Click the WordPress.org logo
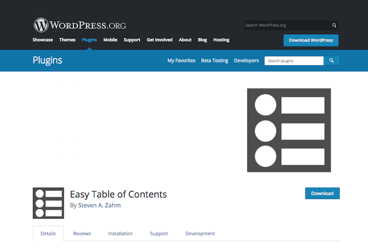Image resolution: width=368 pixels, height=250 pixels. (79, 25)
